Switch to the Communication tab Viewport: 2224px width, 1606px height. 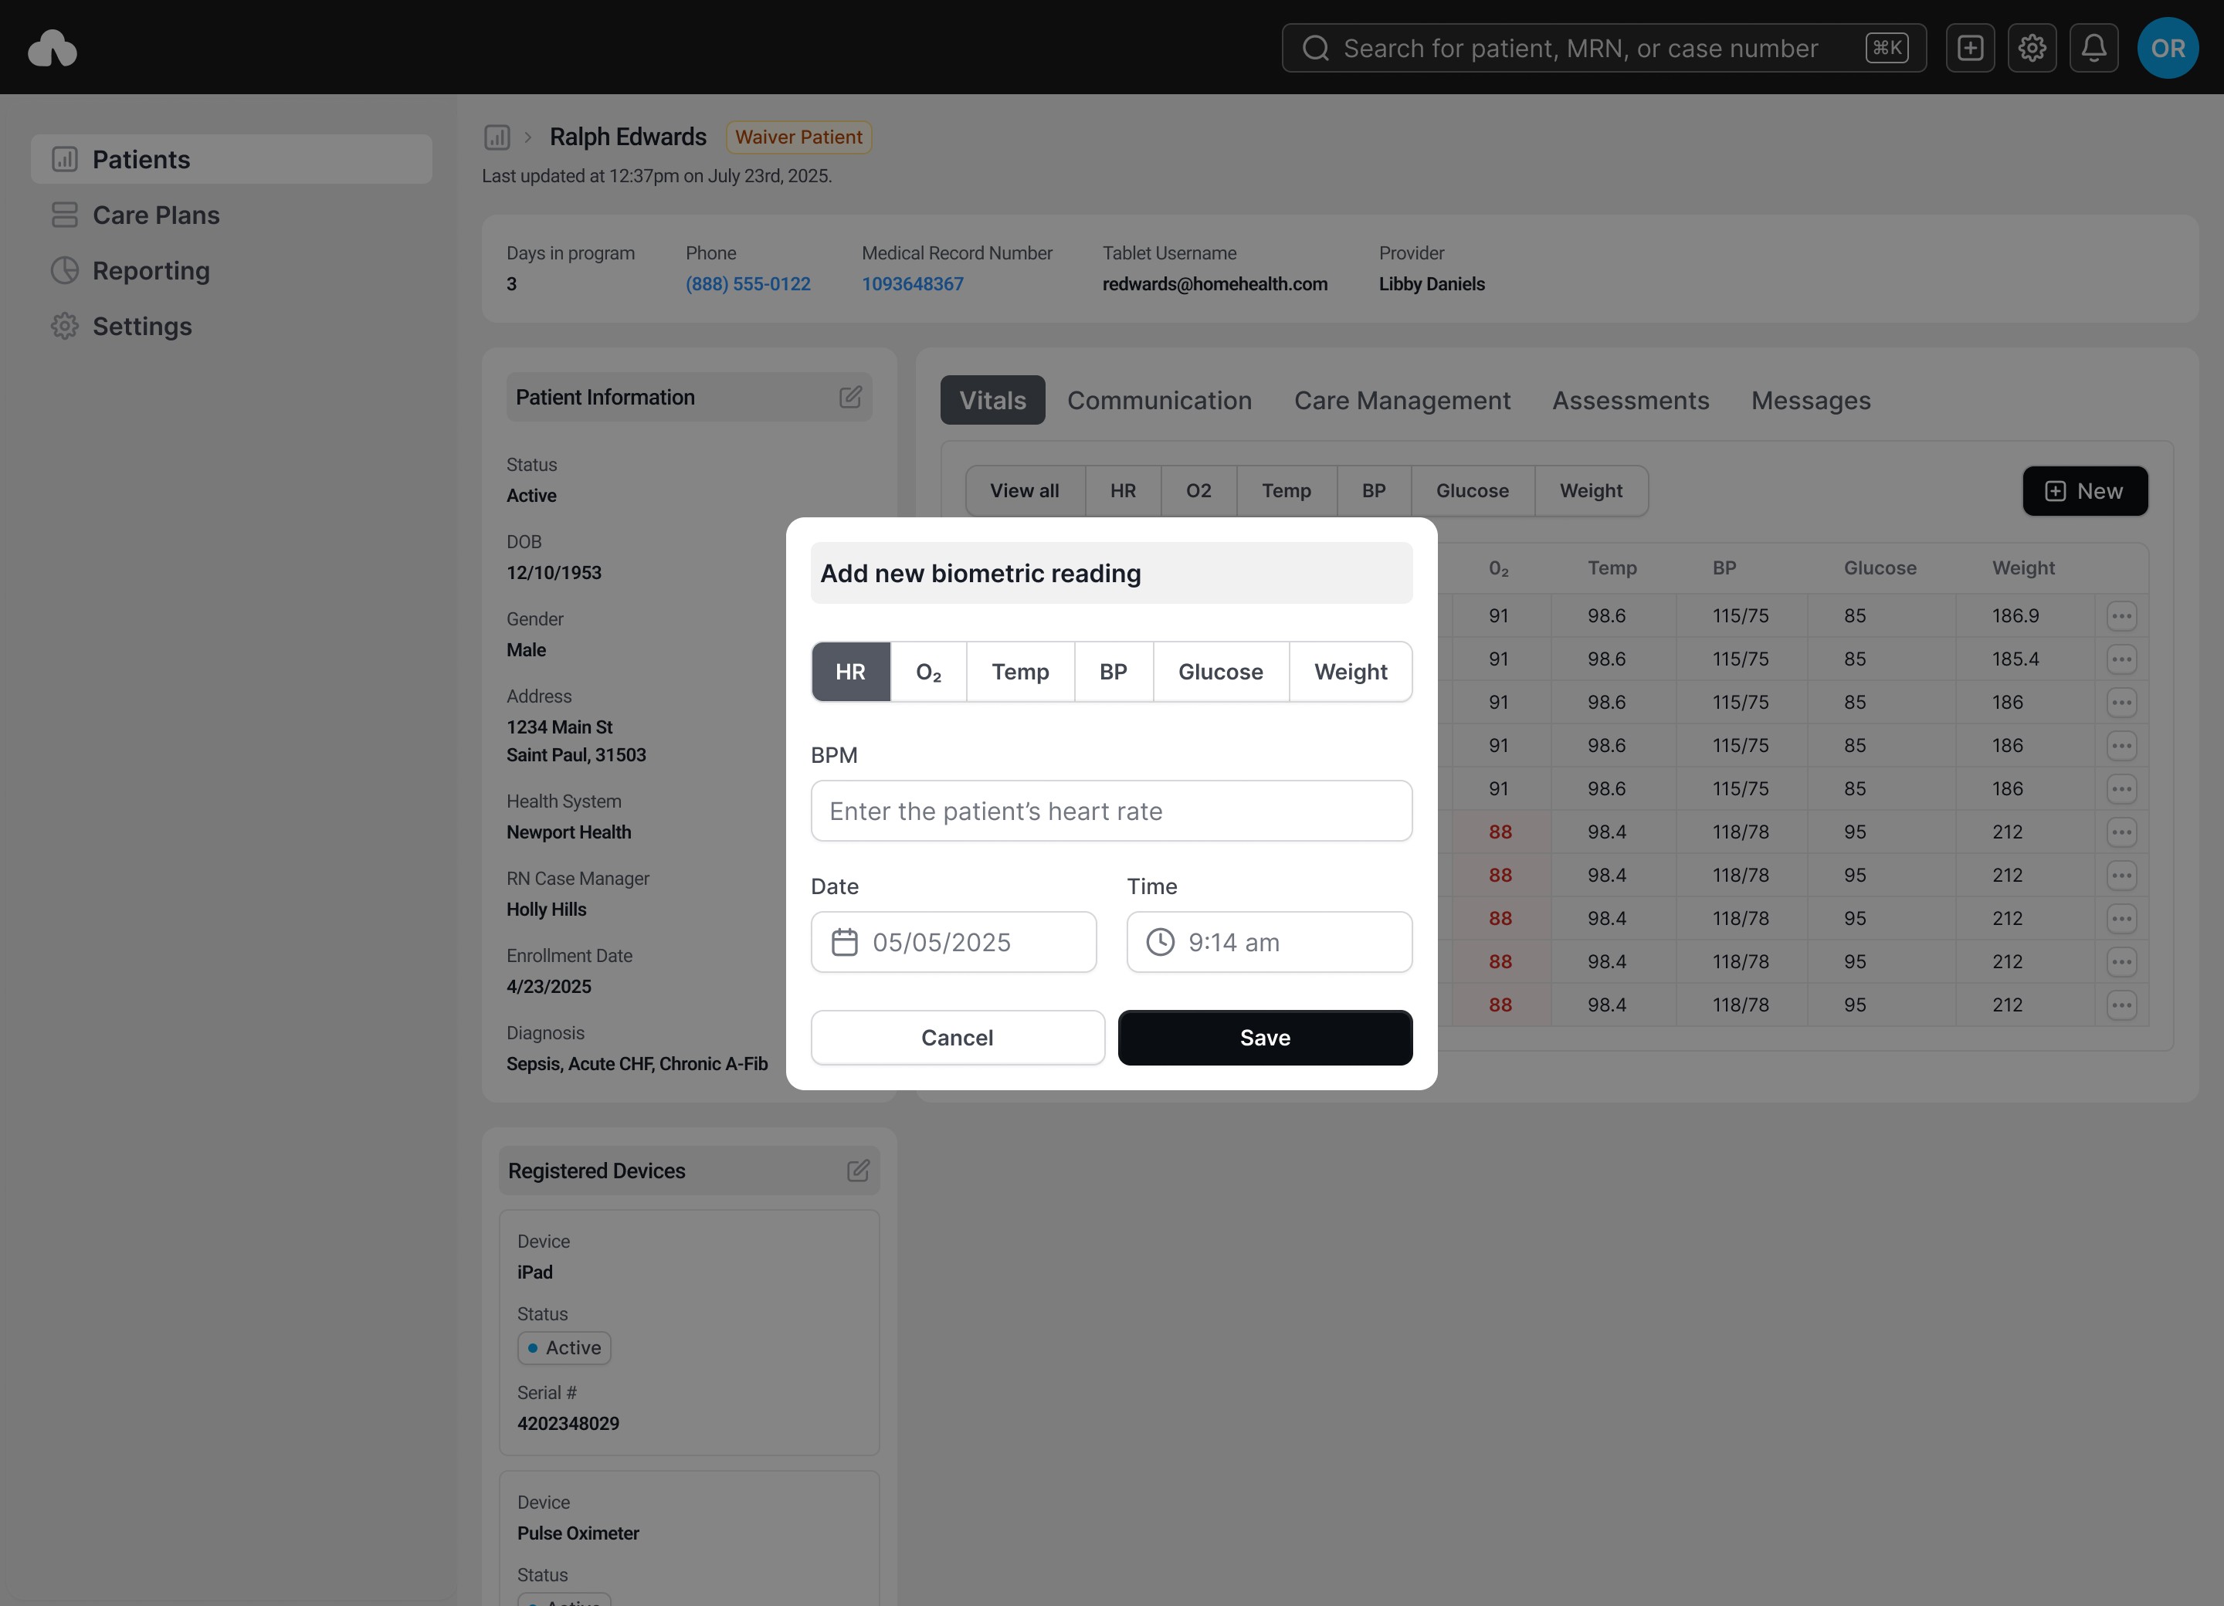pyautogui.click(x=1159, y=400)
